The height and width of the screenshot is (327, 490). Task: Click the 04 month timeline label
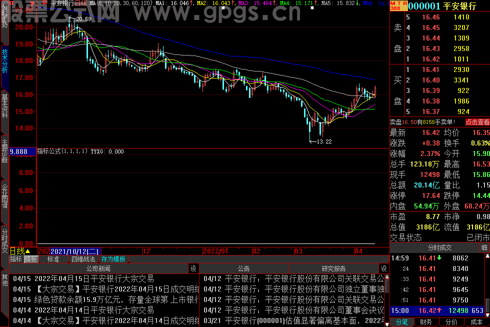point(358,251)
